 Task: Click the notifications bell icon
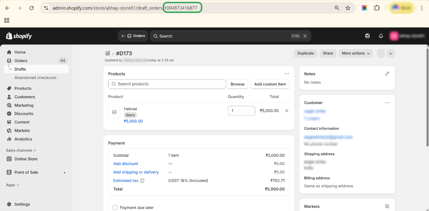(381, 36)
